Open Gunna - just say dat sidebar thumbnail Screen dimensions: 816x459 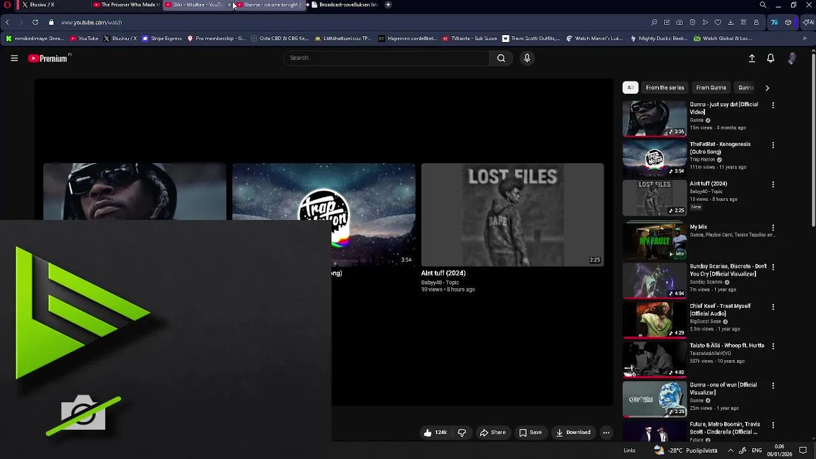point(654,118)
